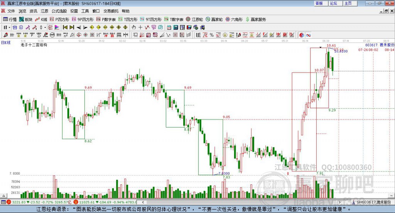Open the 公式选股 menu
The width and height of the screenshot is (395, 213).
click(x=59, y=11)
